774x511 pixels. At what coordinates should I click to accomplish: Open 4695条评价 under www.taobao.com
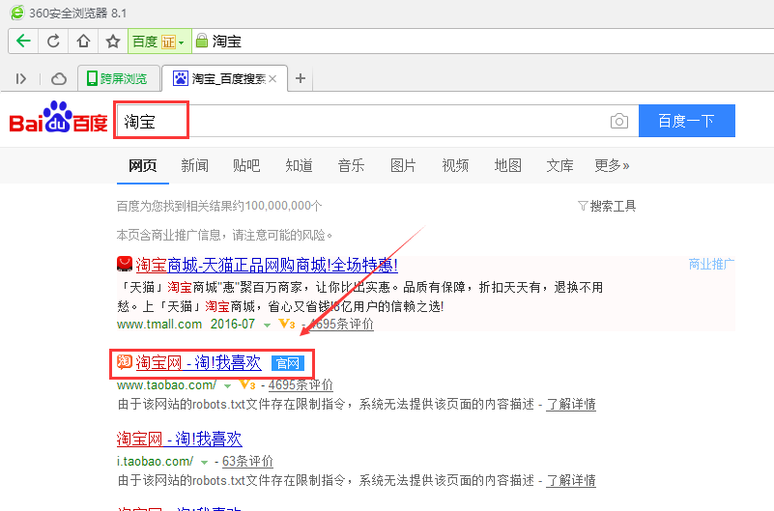click(x=301, y=384)
